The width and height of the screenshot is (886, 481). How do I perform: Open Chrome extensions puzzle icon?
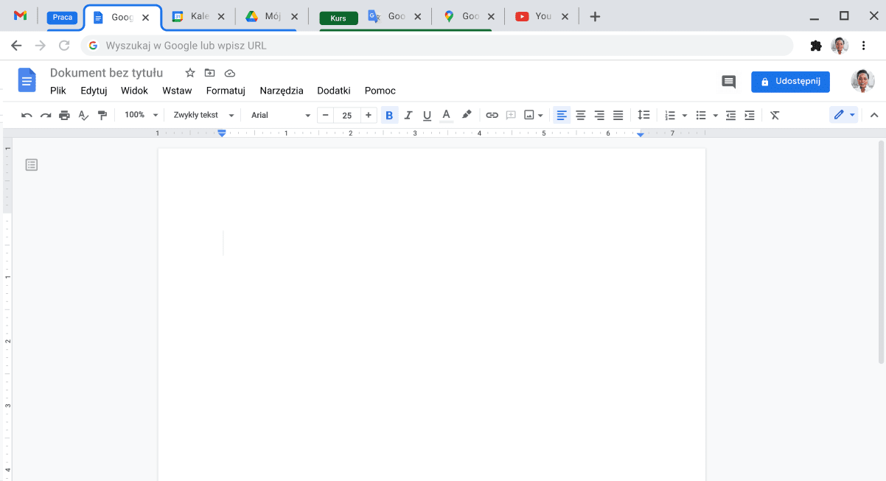coord(816,46)
